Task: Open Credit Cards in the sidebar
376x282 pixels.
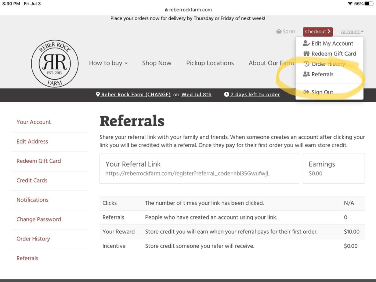Action: pos(32,180)
